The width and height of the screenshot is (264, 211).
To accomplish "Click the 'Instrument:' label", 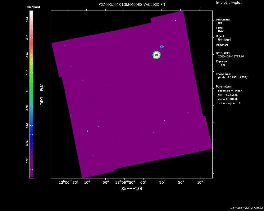I will (x=223, y=20).
